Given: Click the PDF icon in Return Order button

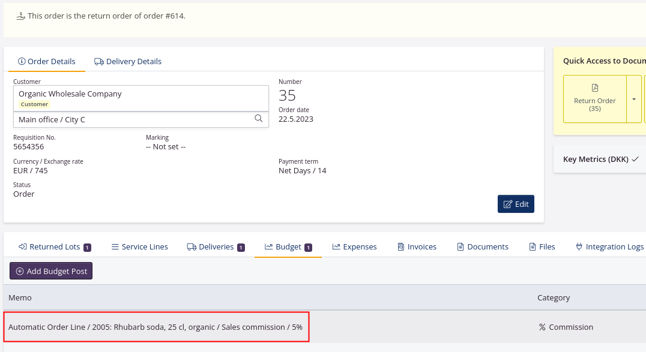Looking at the screenshot, I should (x=595, y=88).
